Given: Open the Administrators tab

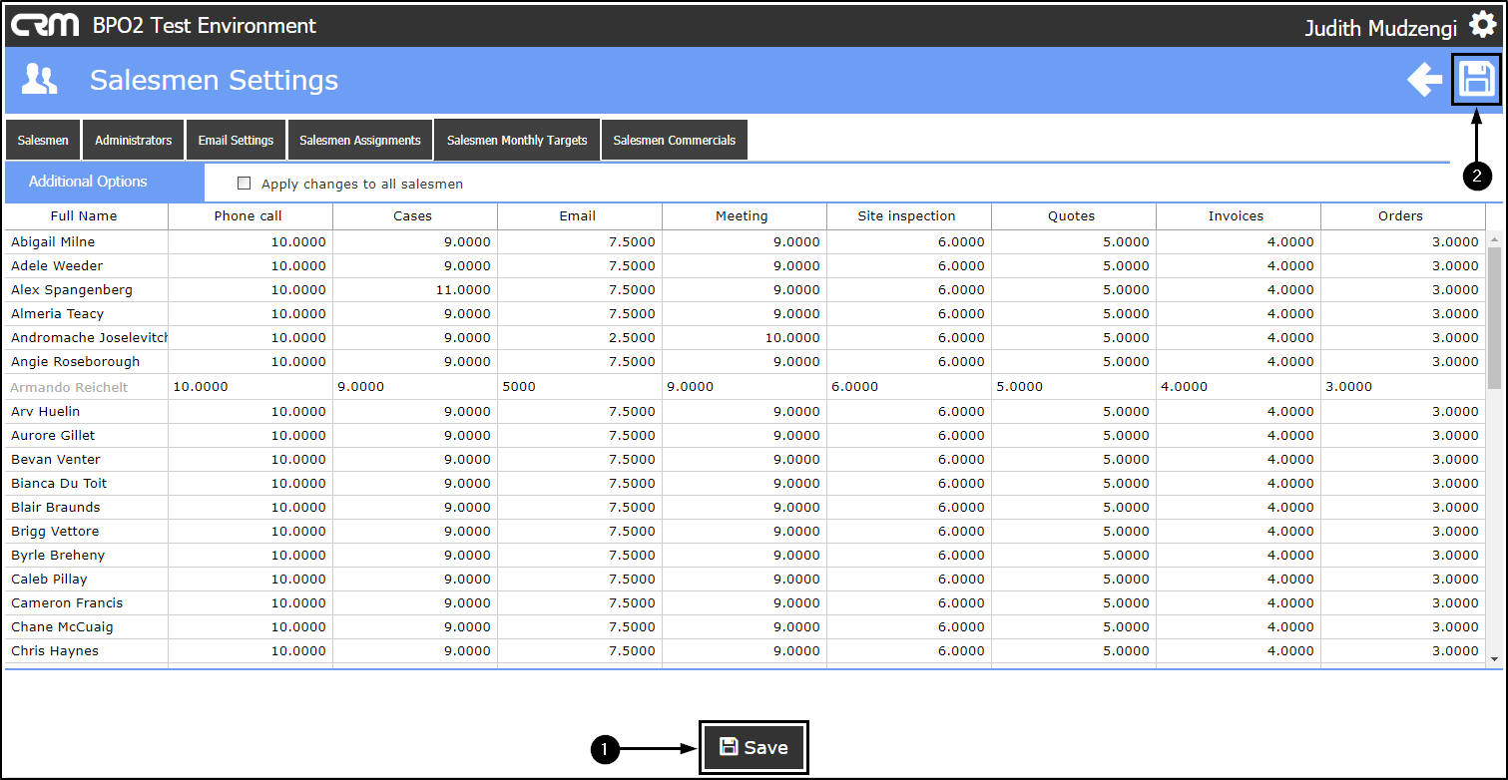Looking at the screenshot, I should pyautogui.click(x=134, y=140).
